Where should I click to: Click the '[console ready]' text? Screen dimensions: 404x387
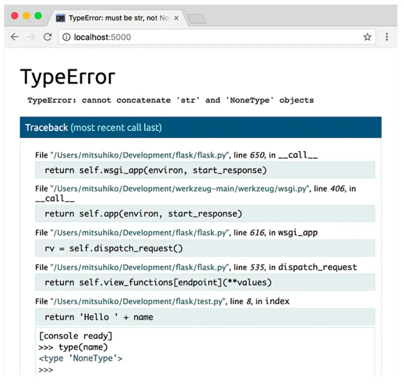[76, 336]
